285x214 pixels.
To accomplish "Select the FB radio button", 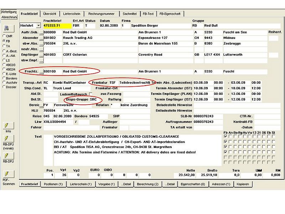I will [x=4, y=41].
